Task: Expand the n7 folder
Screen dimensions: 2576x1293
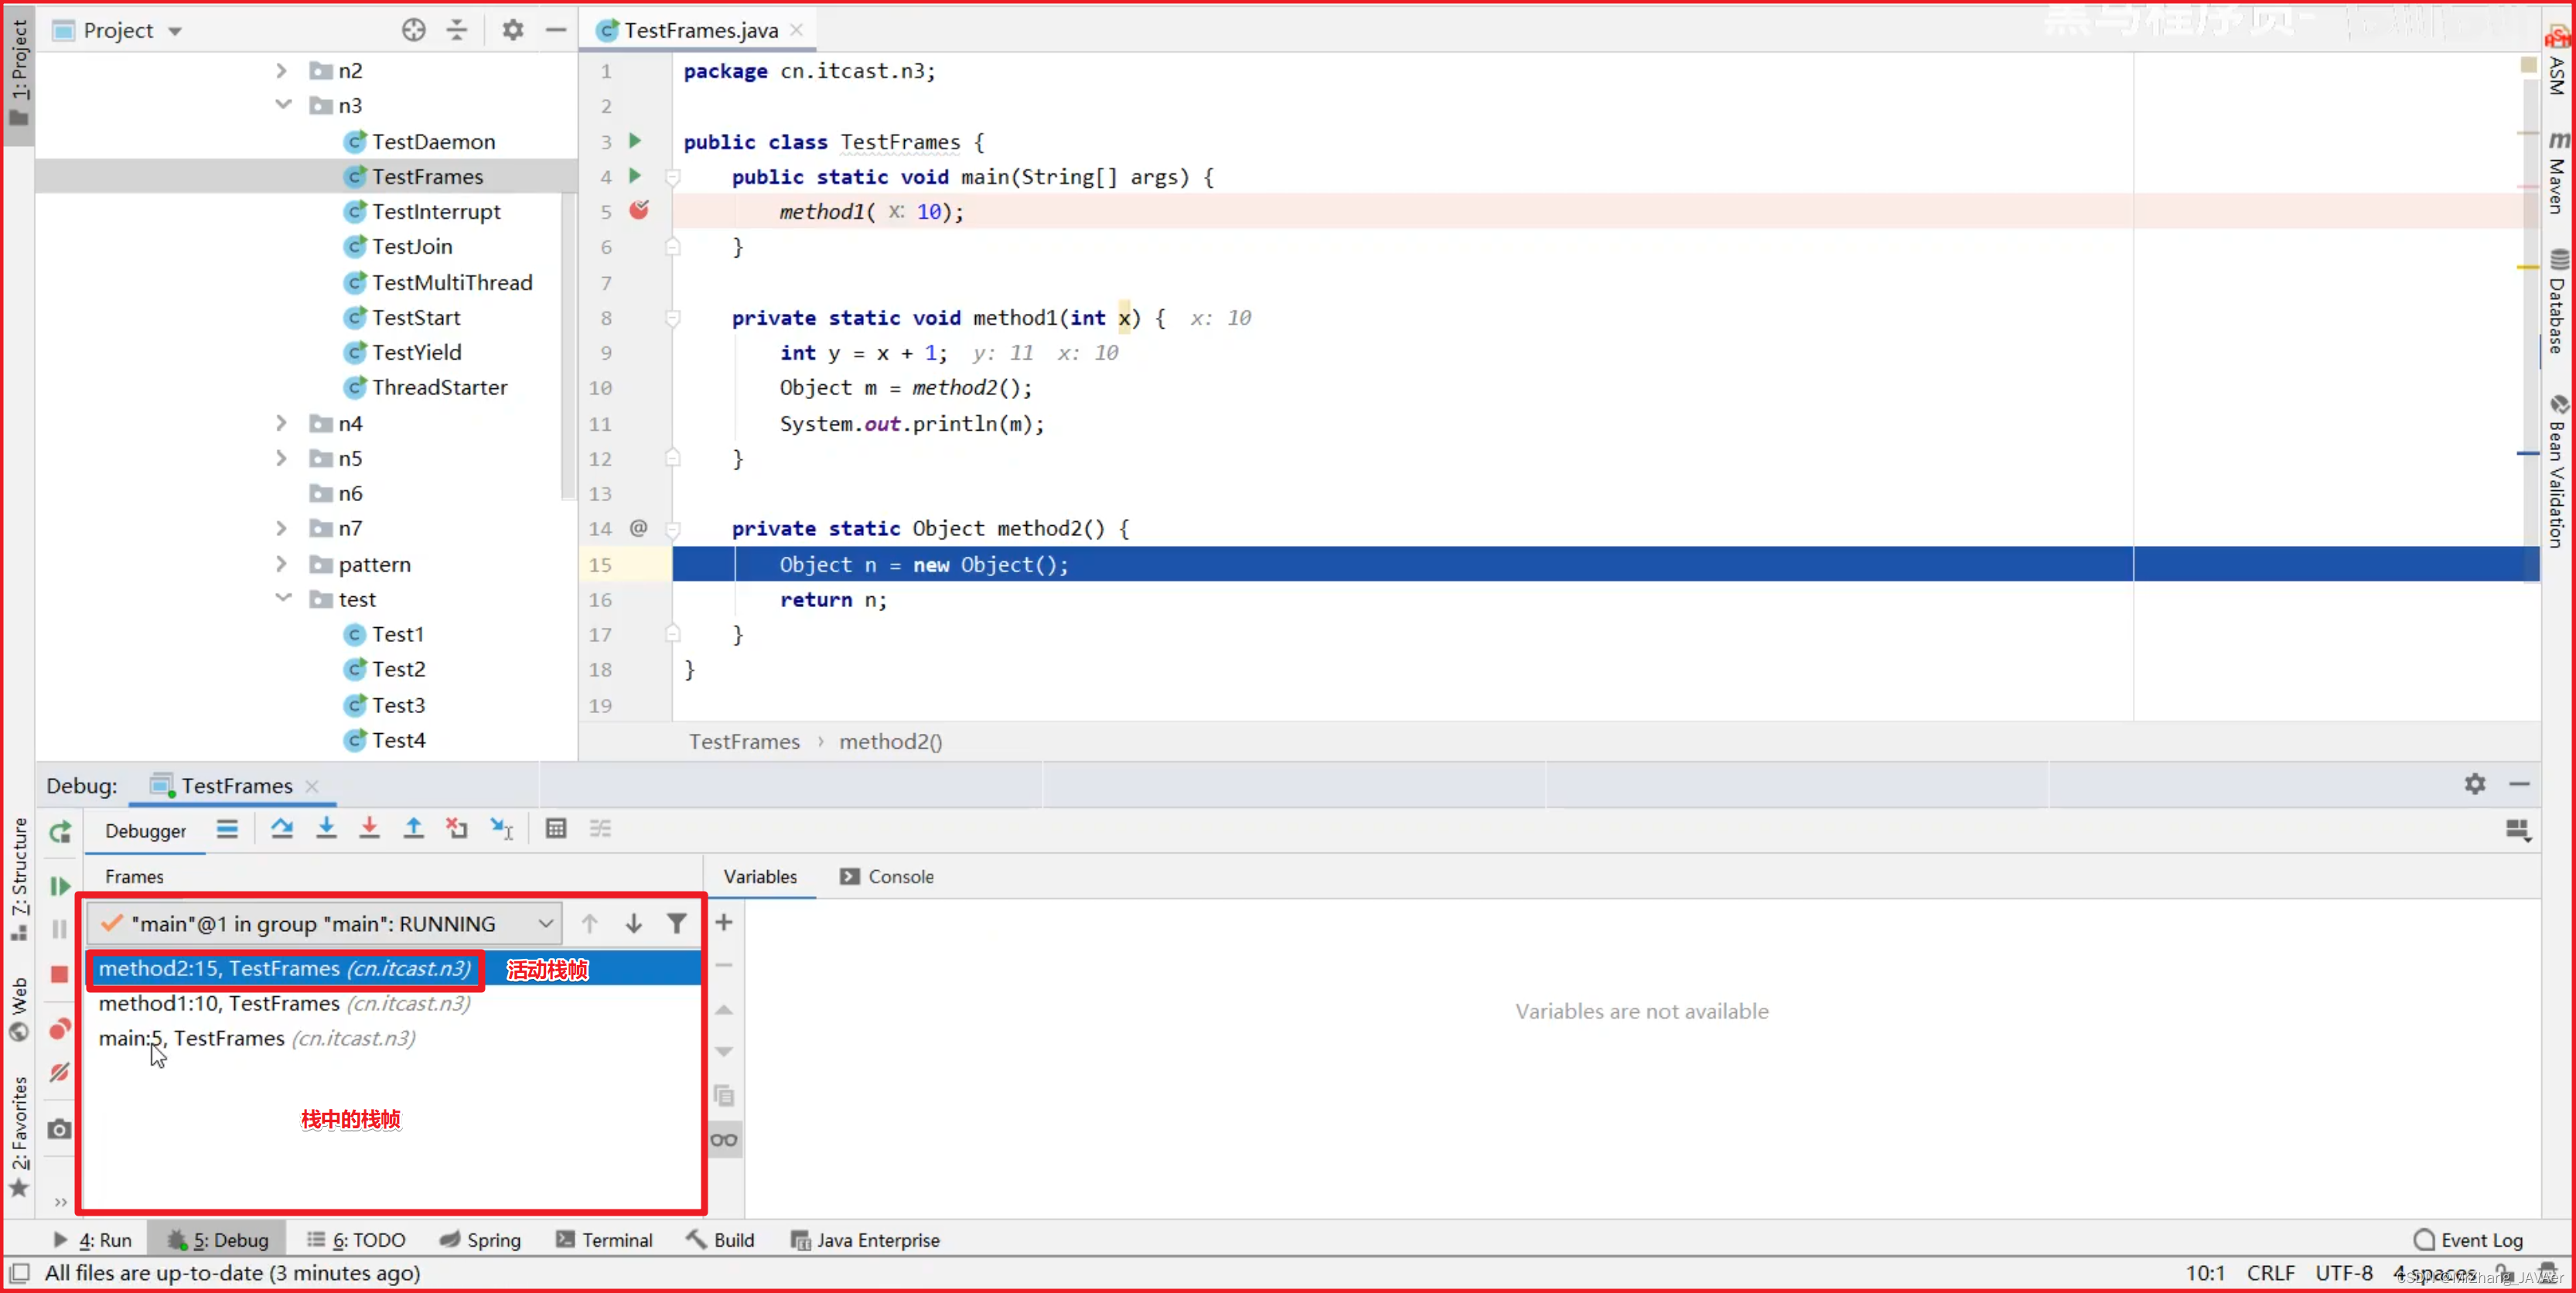Action: tap(281, 528)
